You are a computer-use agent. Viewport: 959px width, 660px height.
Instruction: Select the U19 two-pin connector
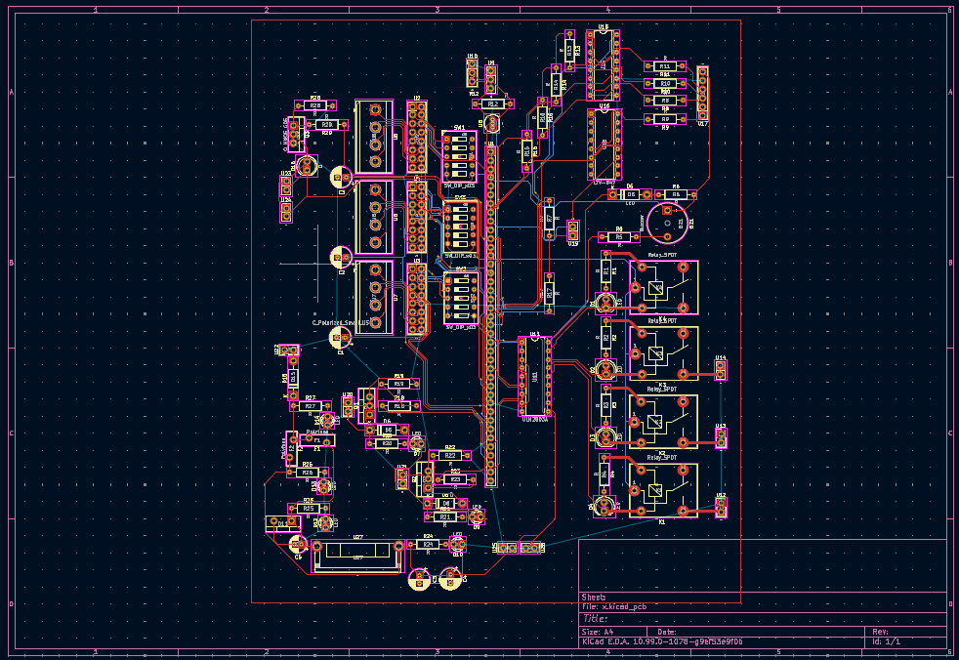(573, 230)
